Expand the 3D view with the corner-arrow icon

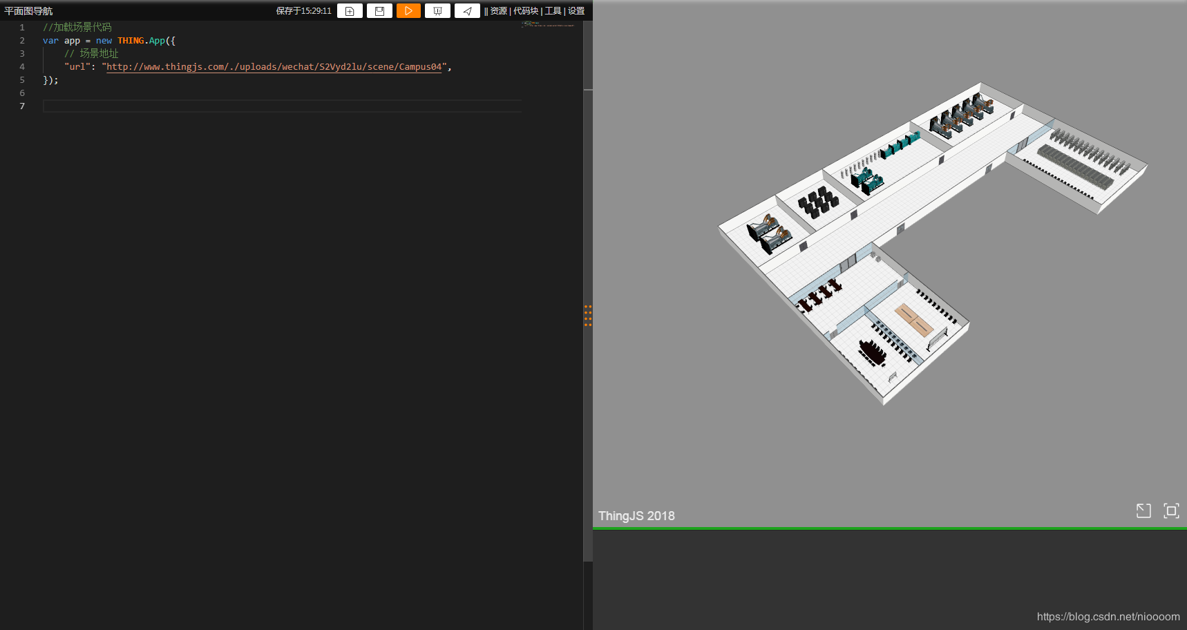(x=1143, y=510)
